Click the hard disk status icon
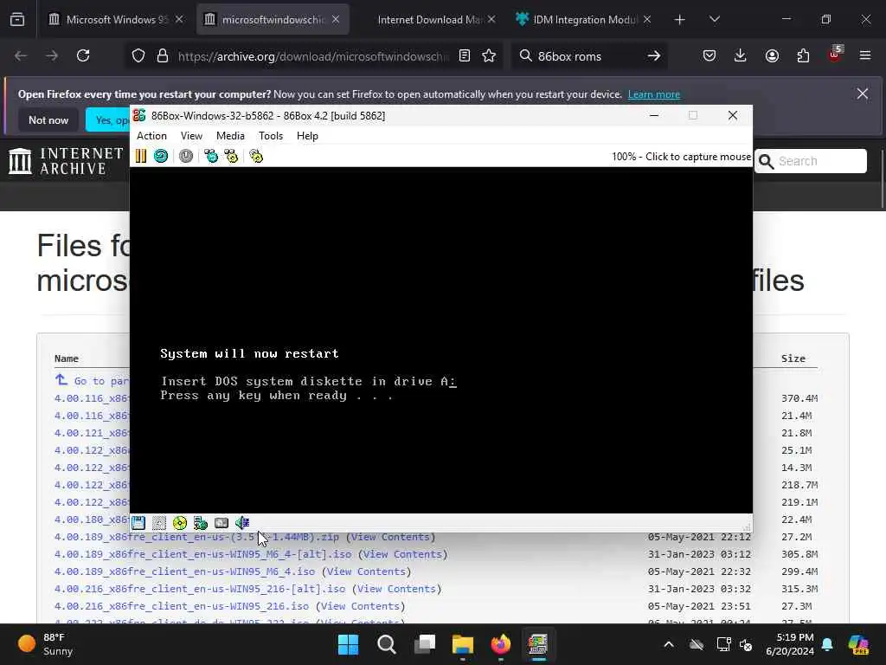This screenshot has width=886, height=665. [221, 523]
